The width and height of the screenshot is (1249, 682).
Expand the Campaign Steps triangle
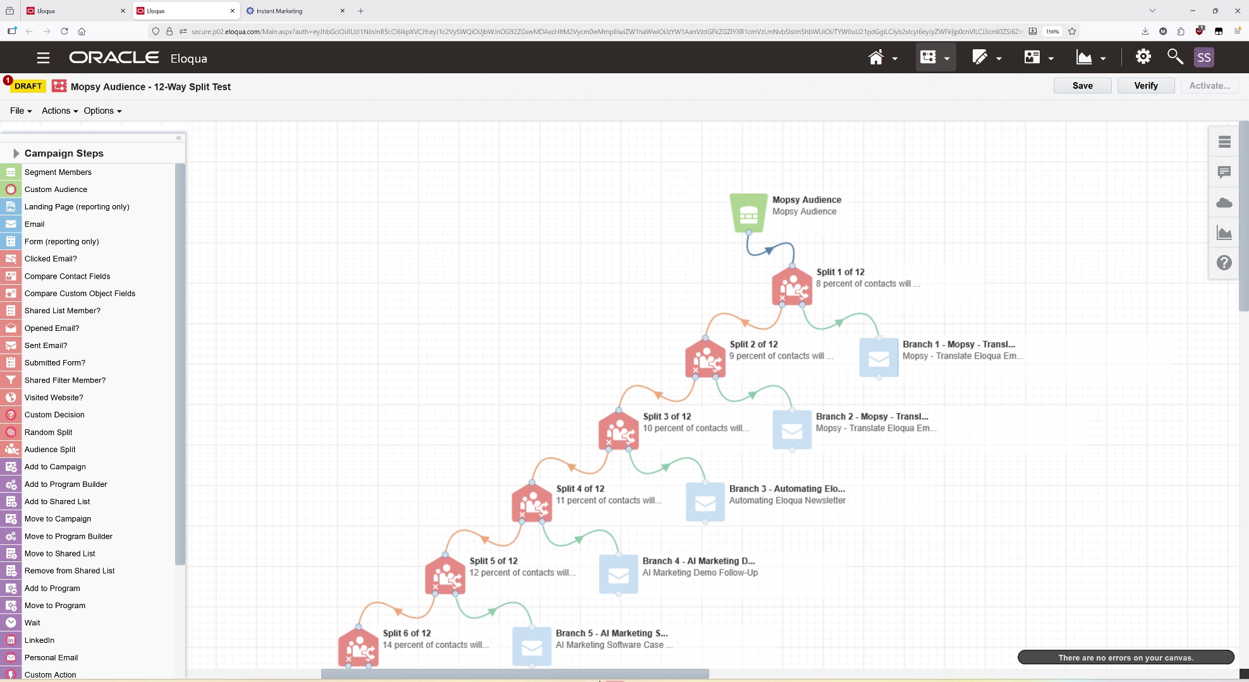[16, 153]
